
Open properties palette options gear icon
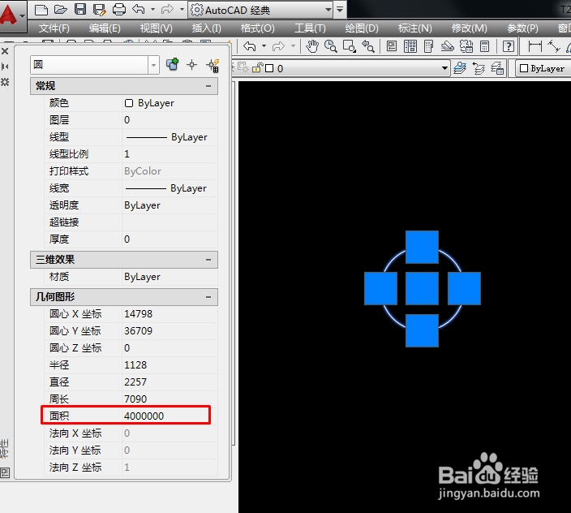5,82
